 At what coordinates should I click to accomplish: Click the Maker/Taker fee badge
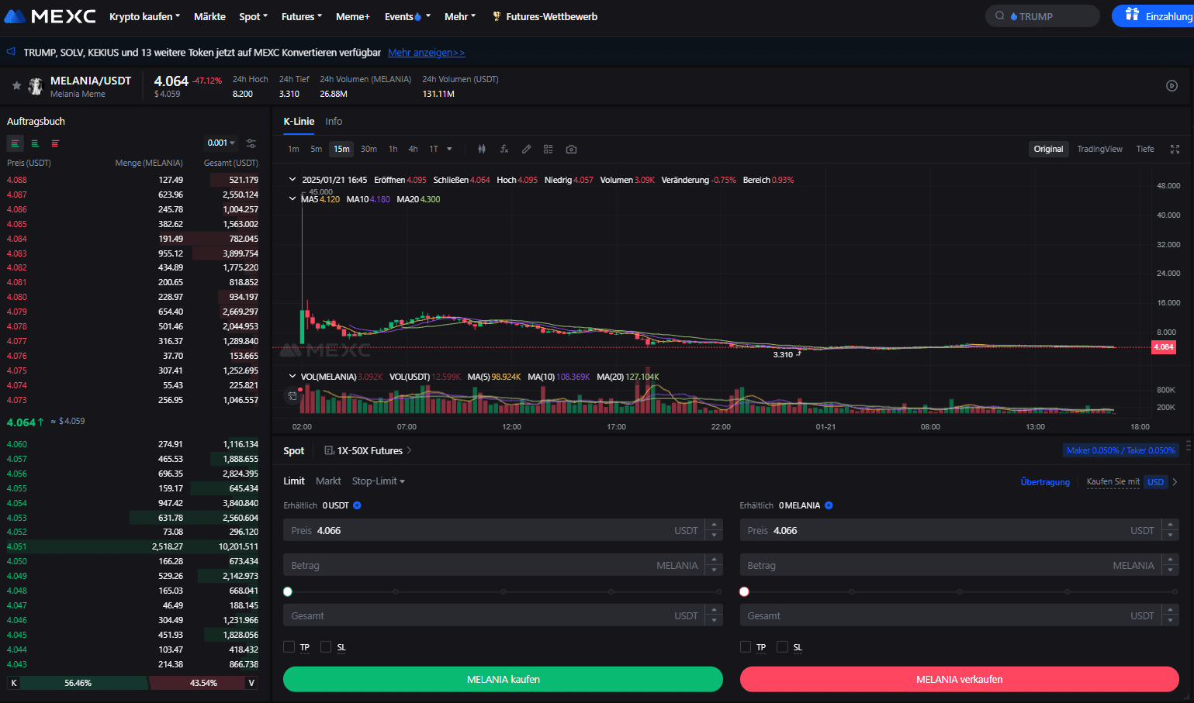1120,450
